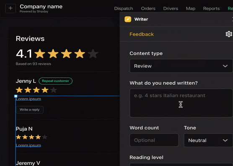This screenshot has height=166, width=233.
Task: Open the Reports navigation item
Action: (211, 8)
